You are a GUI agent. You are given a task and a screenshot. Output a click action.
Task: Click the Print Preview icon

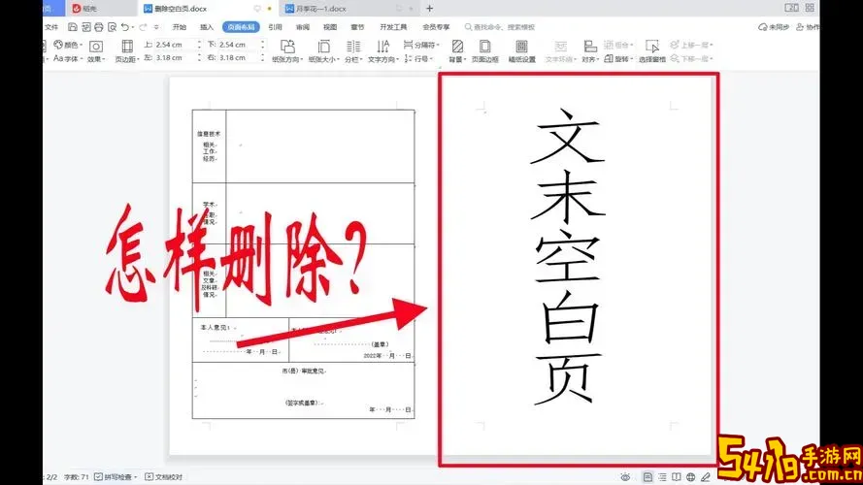coord(113,27)
